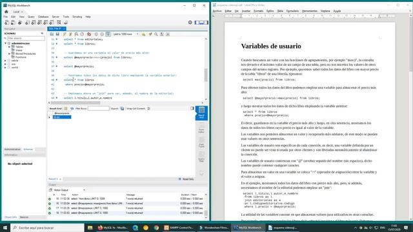
Task: Toggle the right sidebar panel visibility
Action: (x=206, y=23)
